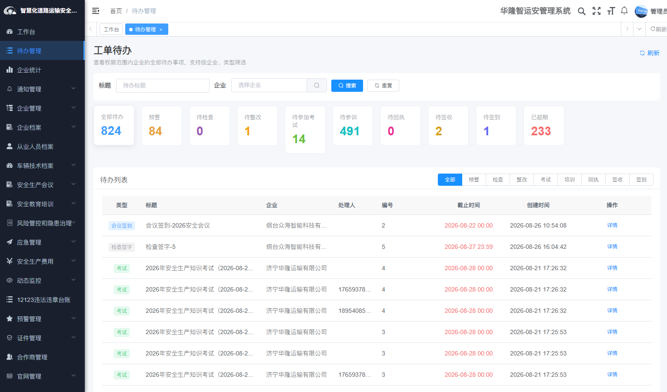
Task: Filter the list by 签到
Action: (x=641, y=180)
